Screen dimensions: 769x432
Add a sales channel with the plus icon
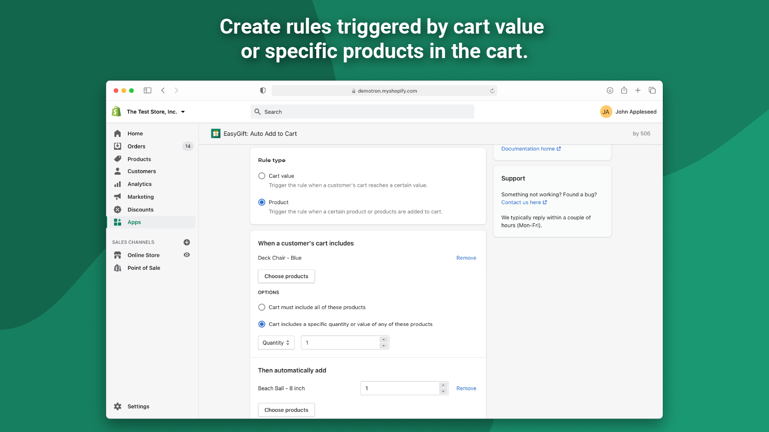click(187, 242)
